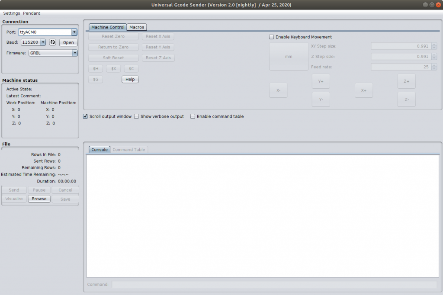Click Browse to choose a file
The image size is (443, 295).
coord(39,199)
